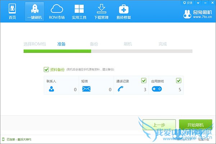Click the 通话记录 label
The width and height of the screenshot is (216, 144).
tap(123, 81)
